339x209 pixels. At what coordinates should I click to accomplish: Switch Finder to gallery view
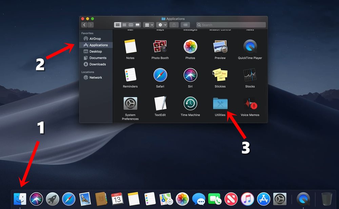pyautogui.click(x=138, y=25)
